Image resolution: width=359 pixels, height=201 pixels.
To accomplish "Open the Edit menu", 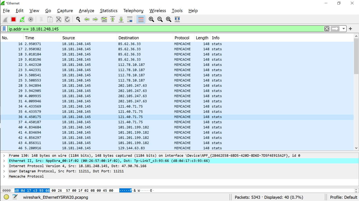I will [20, 11].
